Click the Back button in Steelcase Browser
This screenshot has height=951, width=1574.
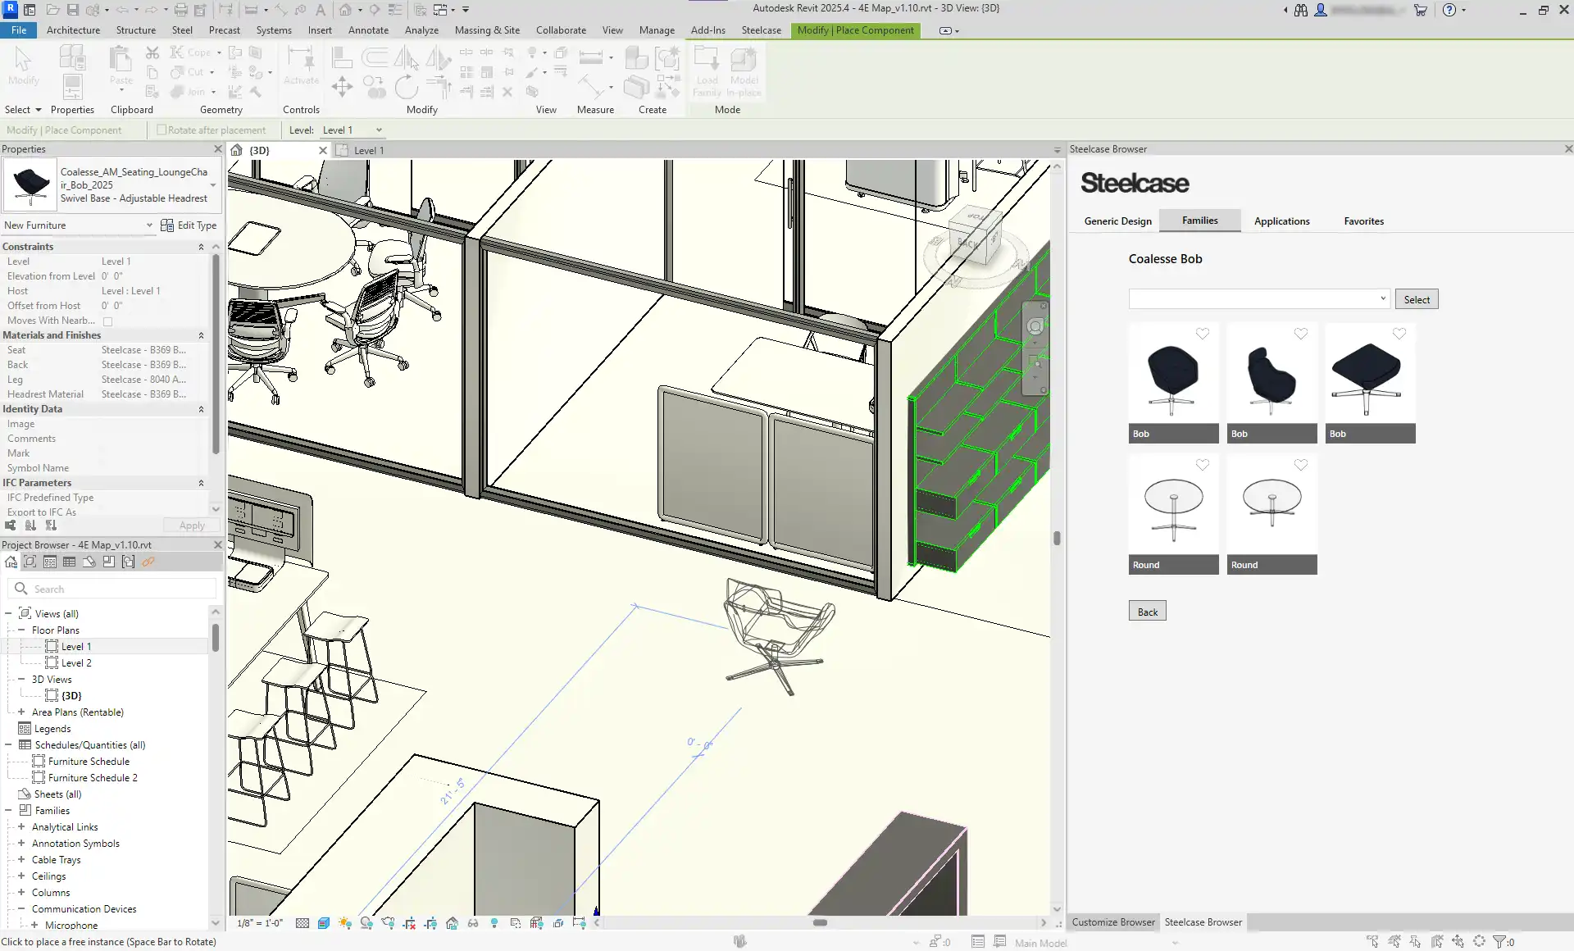point(1147,612)
